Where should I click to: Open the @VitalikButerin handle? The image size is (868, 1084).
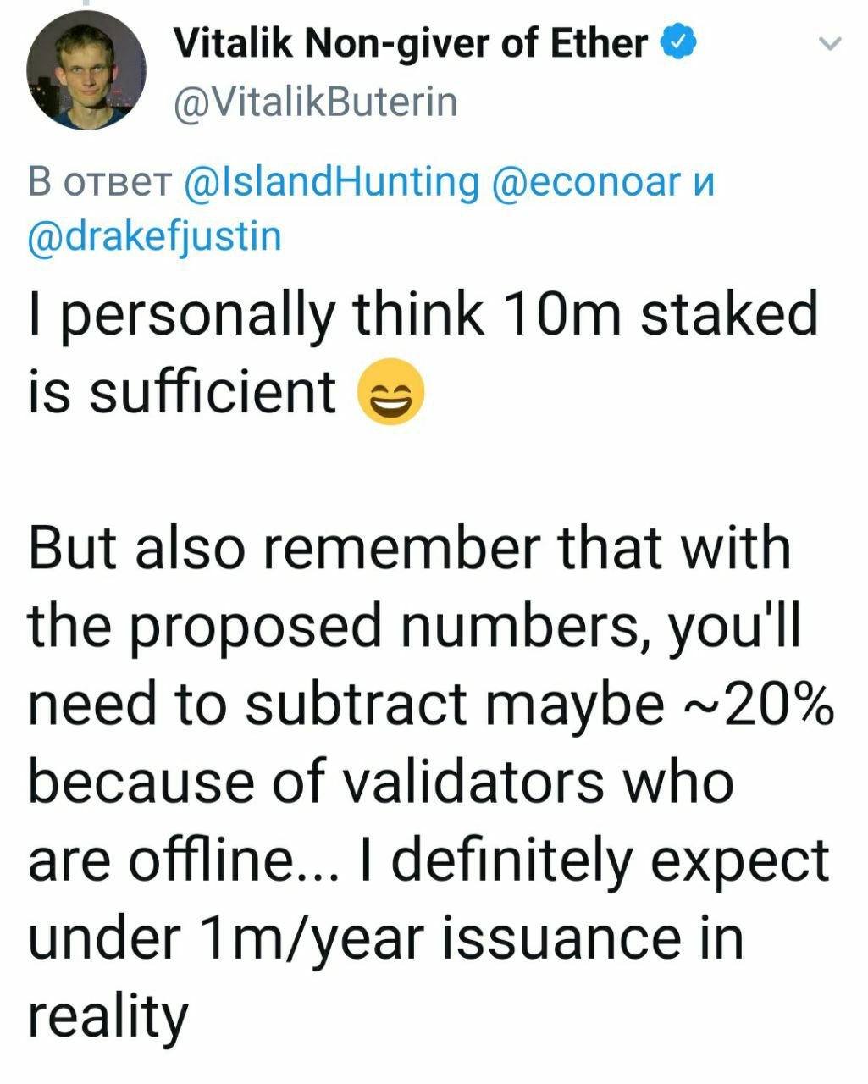pos(315,102)
